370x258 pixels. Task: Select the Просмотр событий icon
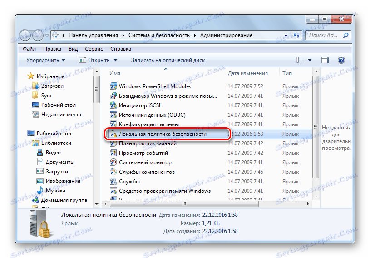pos(113,153)
